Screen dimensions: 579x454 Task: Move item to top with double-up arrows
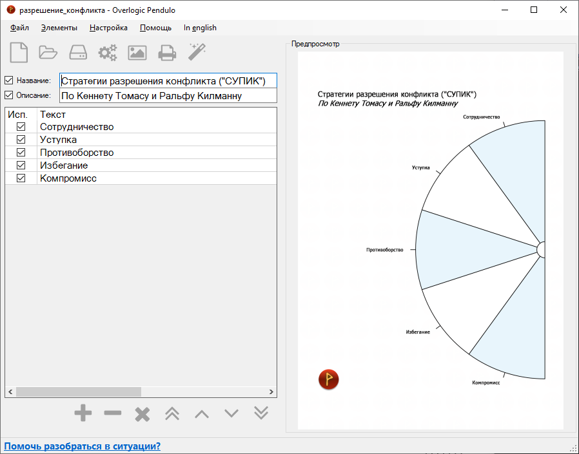pyautogui.click(x=172, y=413)
